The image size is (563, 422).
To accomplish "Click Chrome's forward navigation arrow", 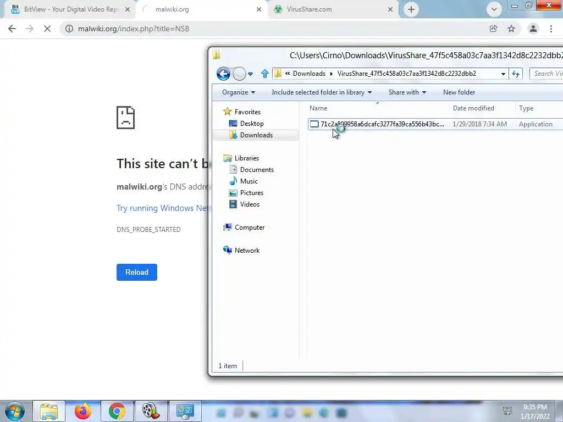I will point(30,29).
